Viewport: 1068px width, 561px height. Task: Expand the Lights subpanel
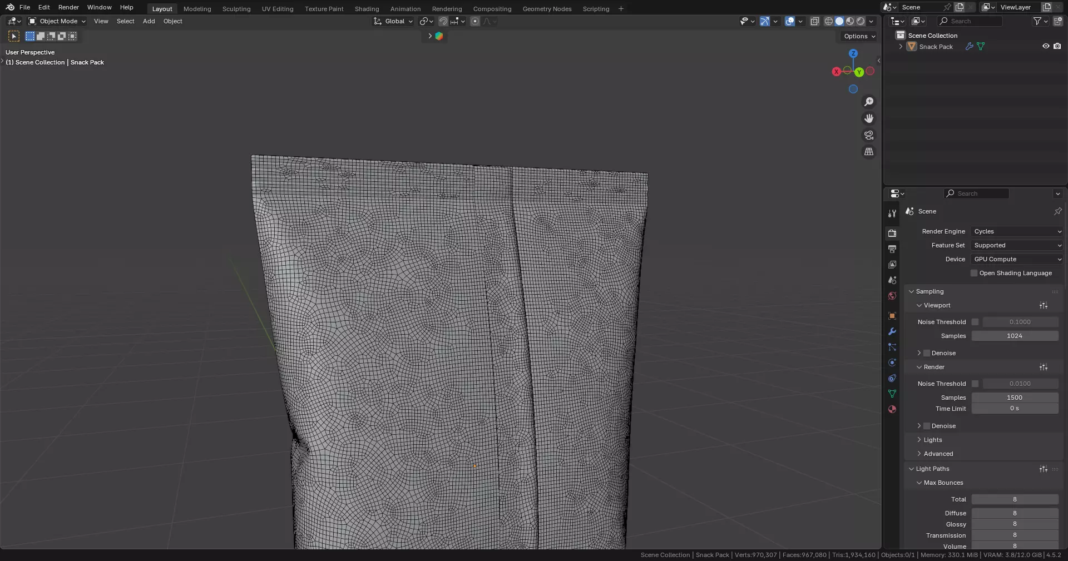(919, 440)
